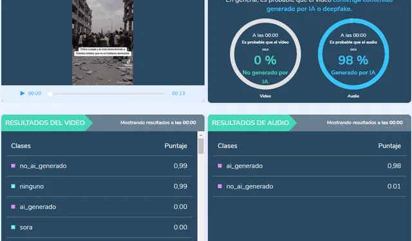The width and height of the screenshot is (412, 241).
Task: Click 'Mostrando resultados a las 00:00' in video panel
Action: coord(158,122)
